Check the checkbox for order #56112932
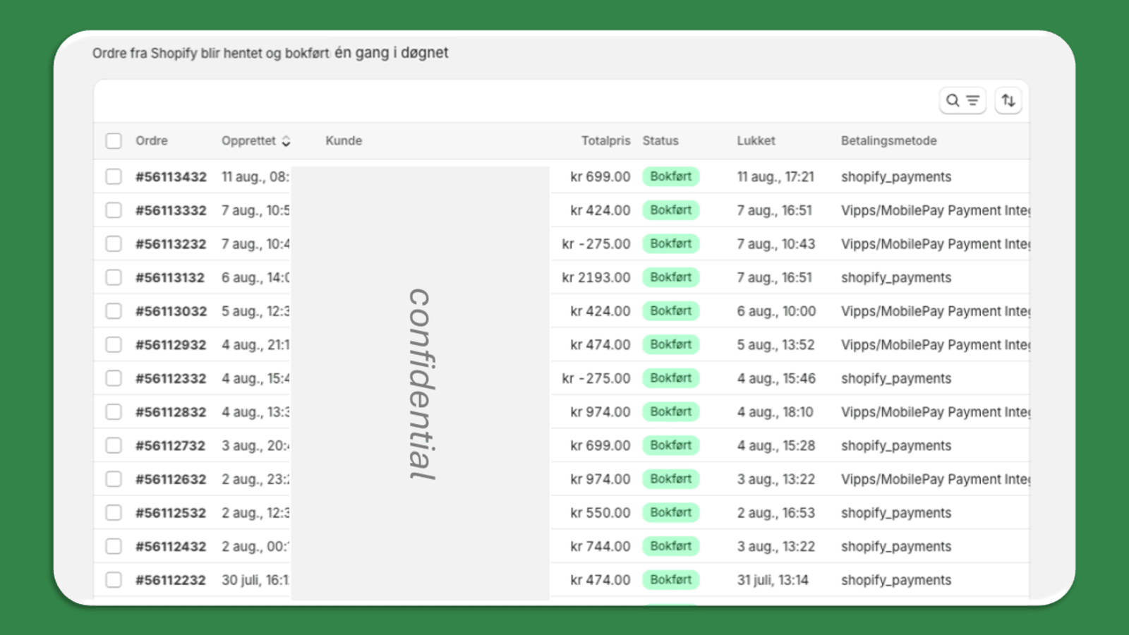This screenshot has height=635, width=1129. click(114, 344)
